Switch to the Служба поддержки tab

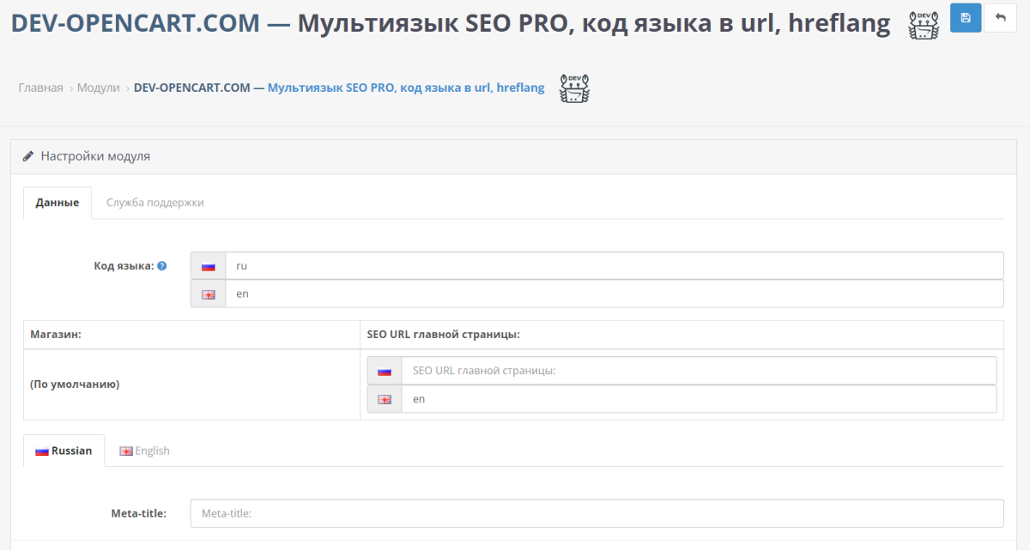(155, 203)
